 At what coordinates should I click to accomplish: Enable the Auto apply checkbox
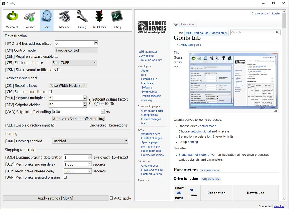(111, 198)
